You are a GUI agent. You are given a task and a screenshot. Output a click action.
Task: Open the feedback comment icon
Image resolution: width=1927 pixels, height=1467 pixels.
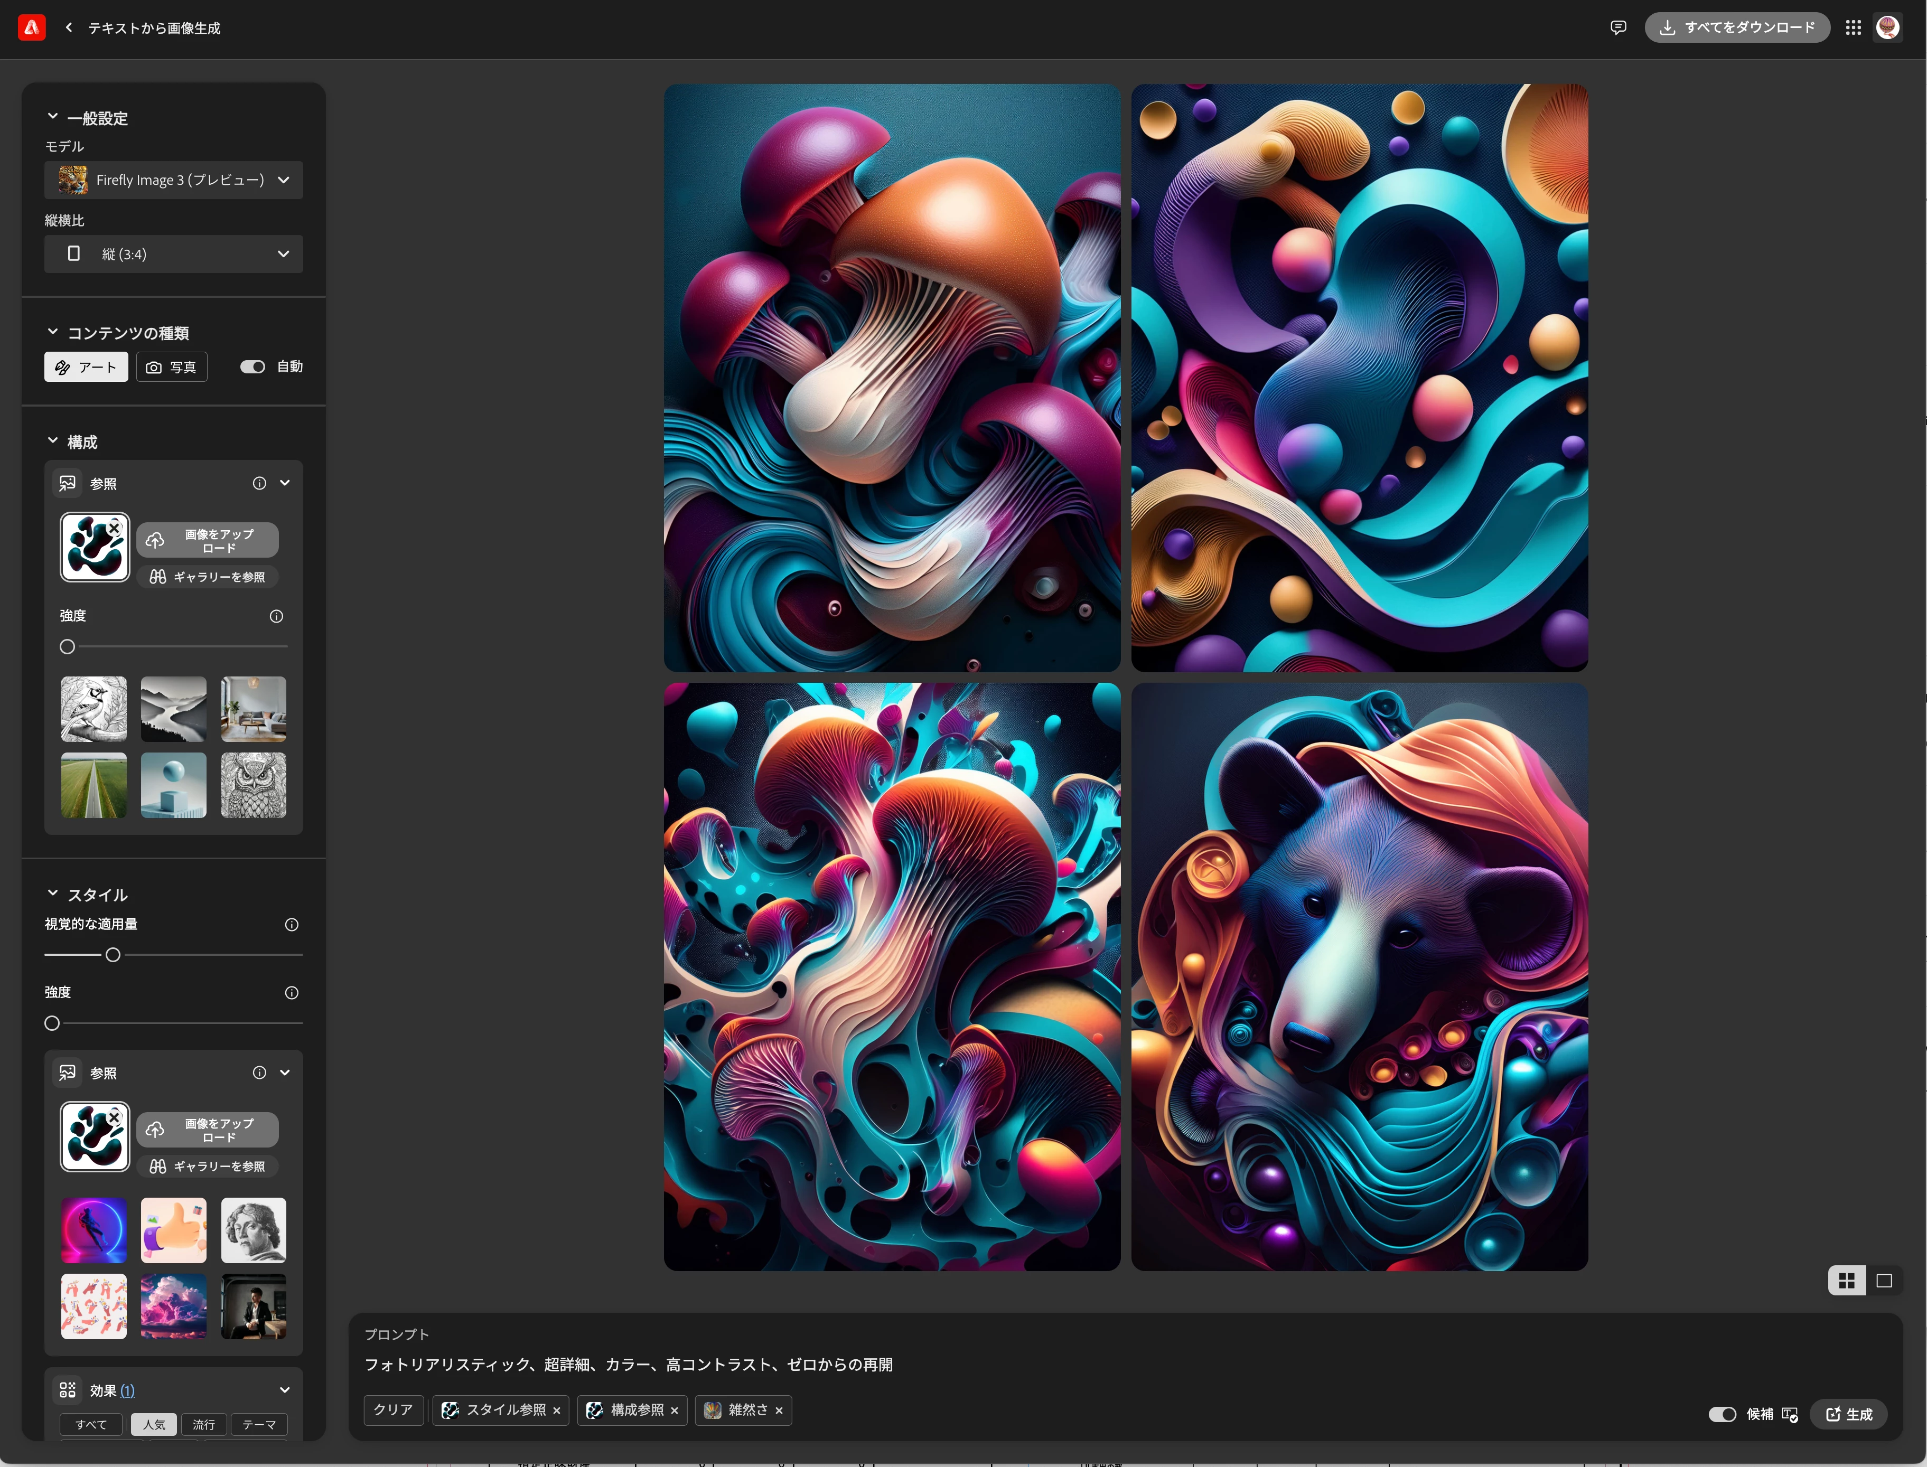[x=1618, y=28]
